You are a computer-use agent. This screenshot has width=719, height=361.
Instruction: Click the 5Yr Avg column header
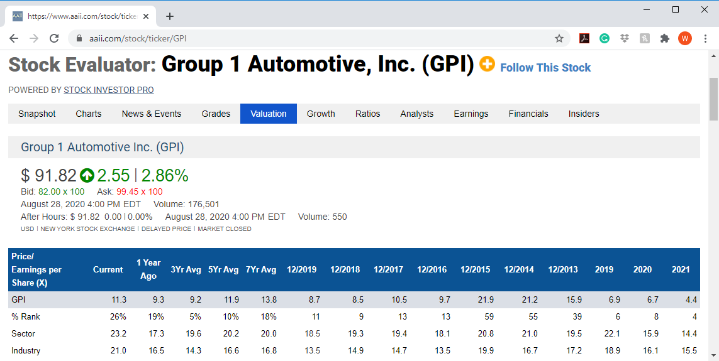(x=223, y=269)
